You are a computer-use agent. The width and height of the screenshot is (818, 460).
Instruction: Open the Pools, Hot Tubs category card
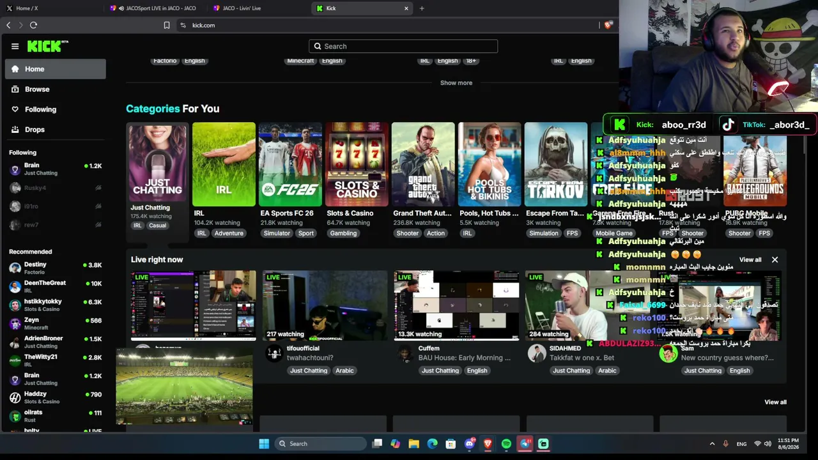coord(490,164)
